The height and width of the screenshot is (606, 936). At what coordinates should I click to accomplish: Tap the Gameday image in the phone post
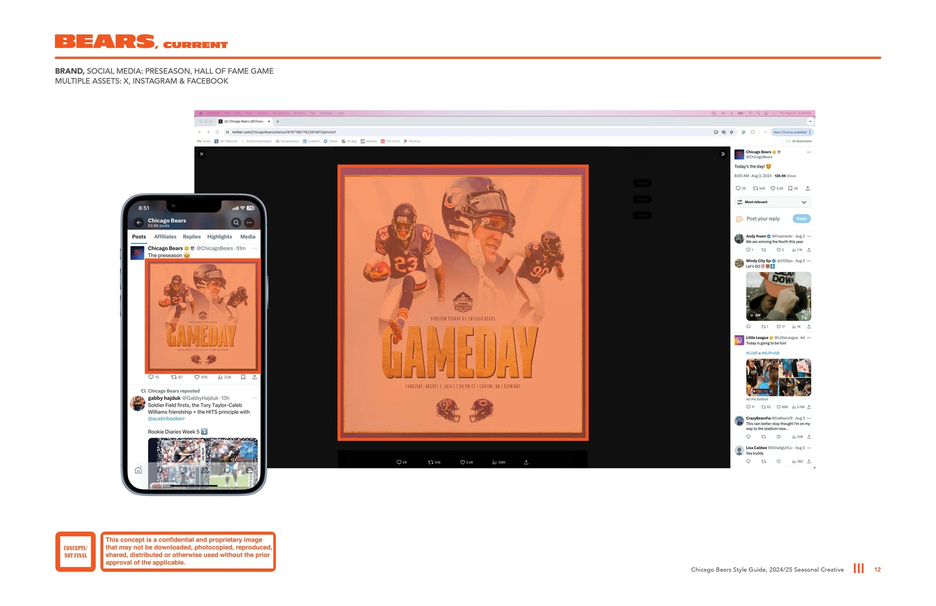[x=203, y=316]
